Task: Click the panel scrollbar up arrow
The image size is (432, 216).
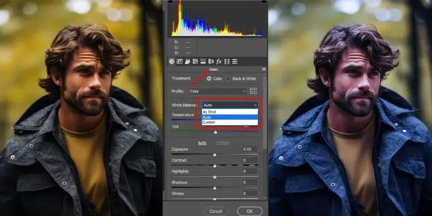Action: [x=265, y=75]
